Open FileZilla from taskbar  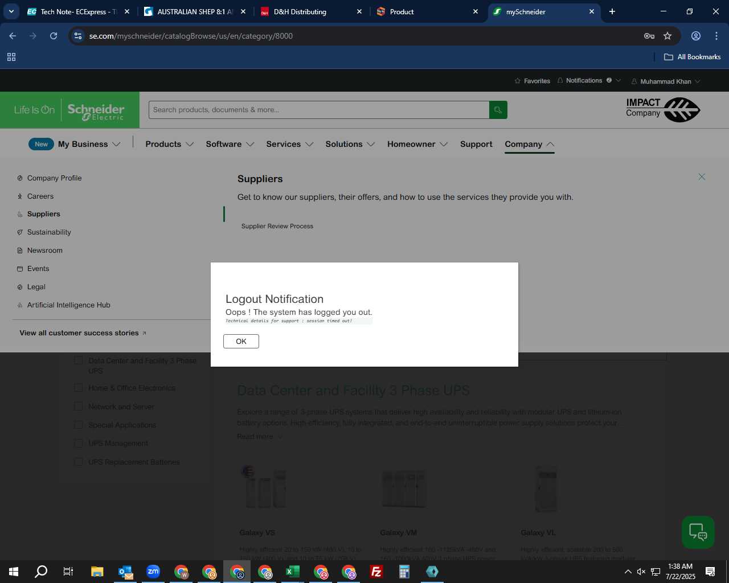click(x=376, y=572)
